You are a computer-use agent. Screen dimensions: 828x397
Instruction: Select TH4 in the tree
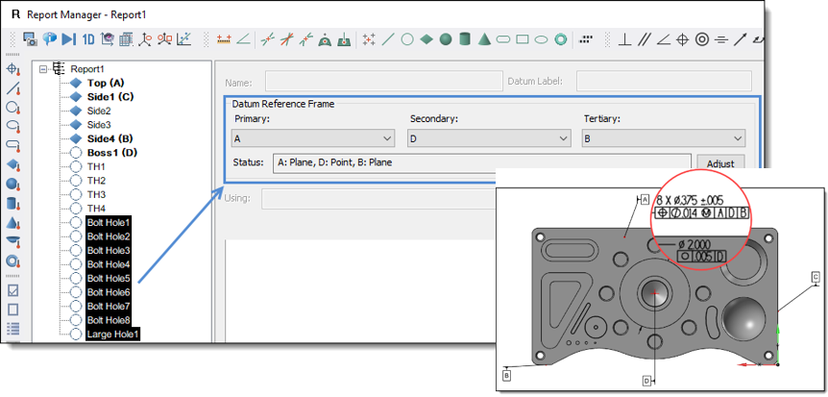[x=97, y=209]
